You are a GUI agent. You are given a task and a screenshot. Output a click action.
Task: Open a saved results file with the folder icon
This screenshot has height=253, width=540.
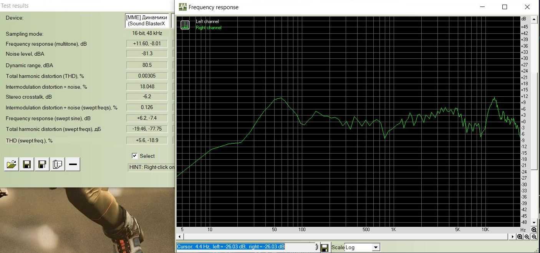[12, 164]
